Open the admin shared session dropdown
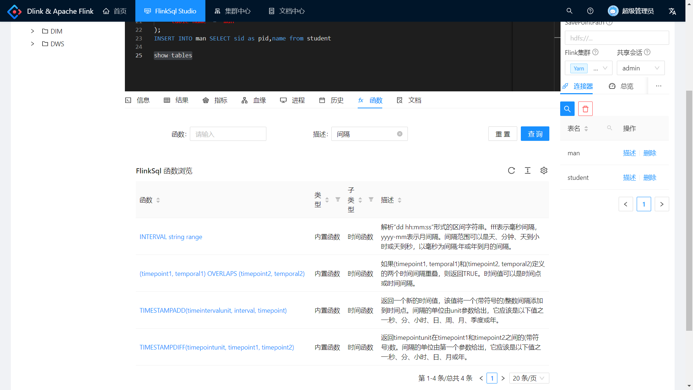The image size is (693, 390). tap(640, 68)
